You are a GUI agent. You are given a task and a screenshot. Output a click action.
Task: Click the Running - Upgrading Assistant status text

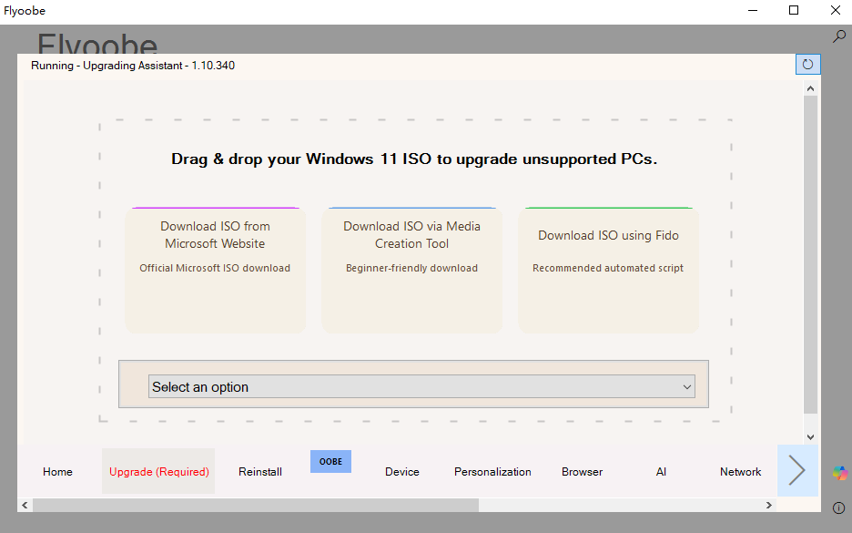pos(133,66)
